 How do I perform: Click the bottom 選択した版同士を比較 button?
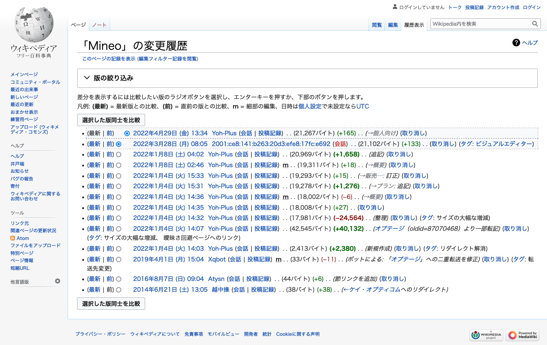pyautogui.click(x=111, y=304)
